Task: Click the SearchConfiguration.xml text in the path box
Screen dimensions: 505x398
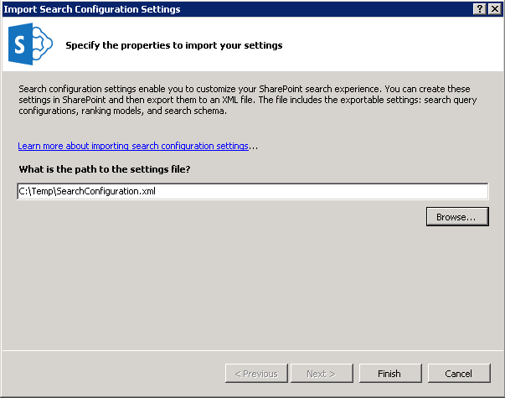Action: coord(106,191)
